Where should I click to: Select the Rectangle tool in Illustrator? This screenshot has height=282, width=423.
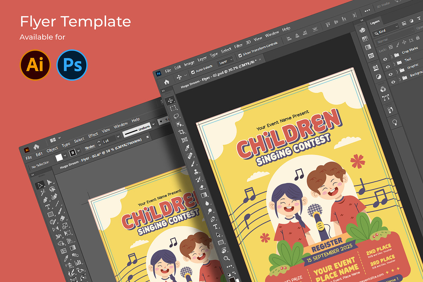coord(50,214)
